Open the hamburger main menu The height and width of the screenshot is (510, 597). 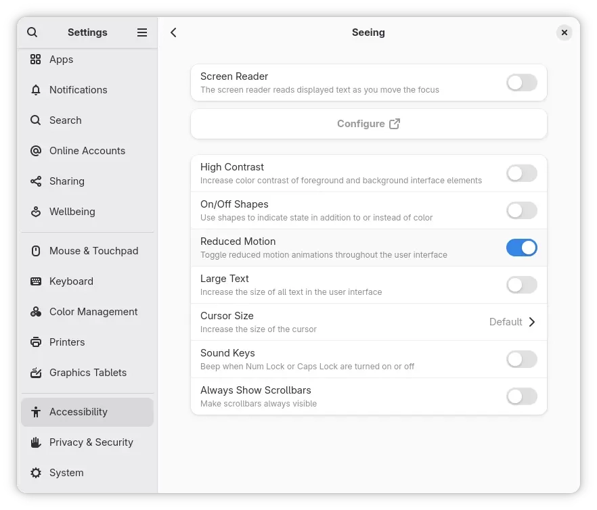pyautogui.click(x=142, y=32)
